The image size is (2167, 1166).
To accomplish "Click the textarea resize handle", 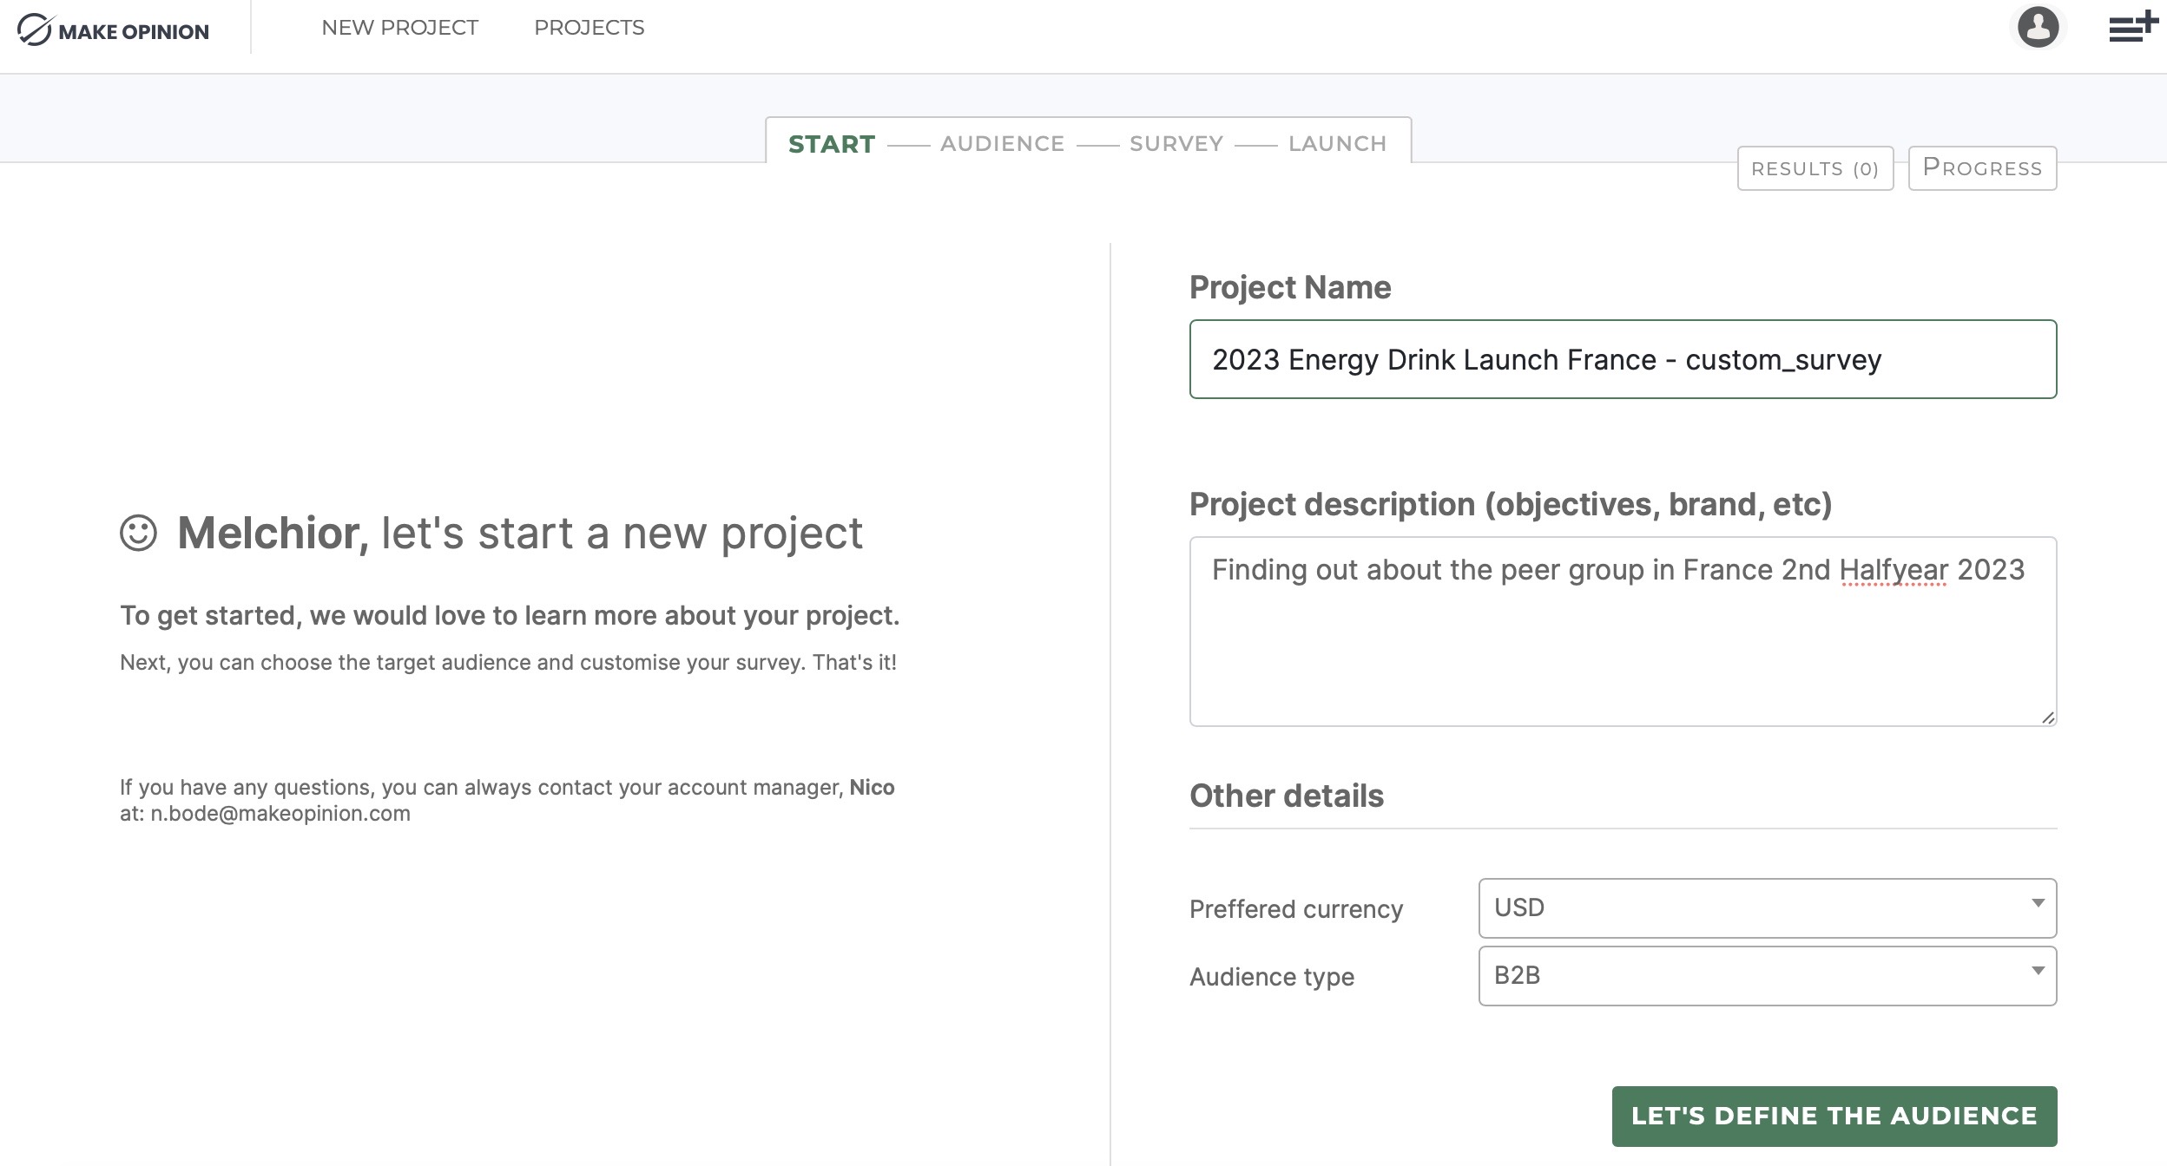I will (2047, 717).
